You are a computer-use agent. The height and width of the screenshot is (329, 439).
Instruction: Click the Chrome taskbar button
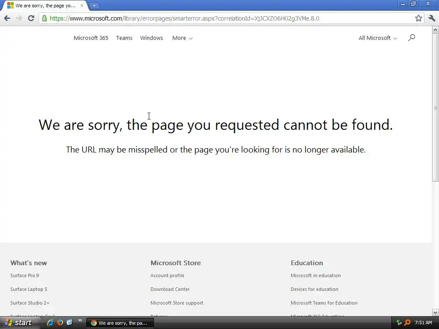(x=120, y=323)
